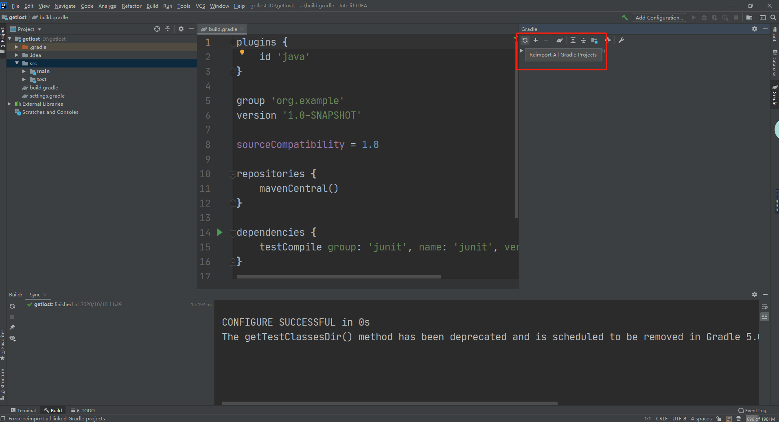Open Gradle panel gear options
This screenshot has width=779, height=422.
tap(754, 29)
